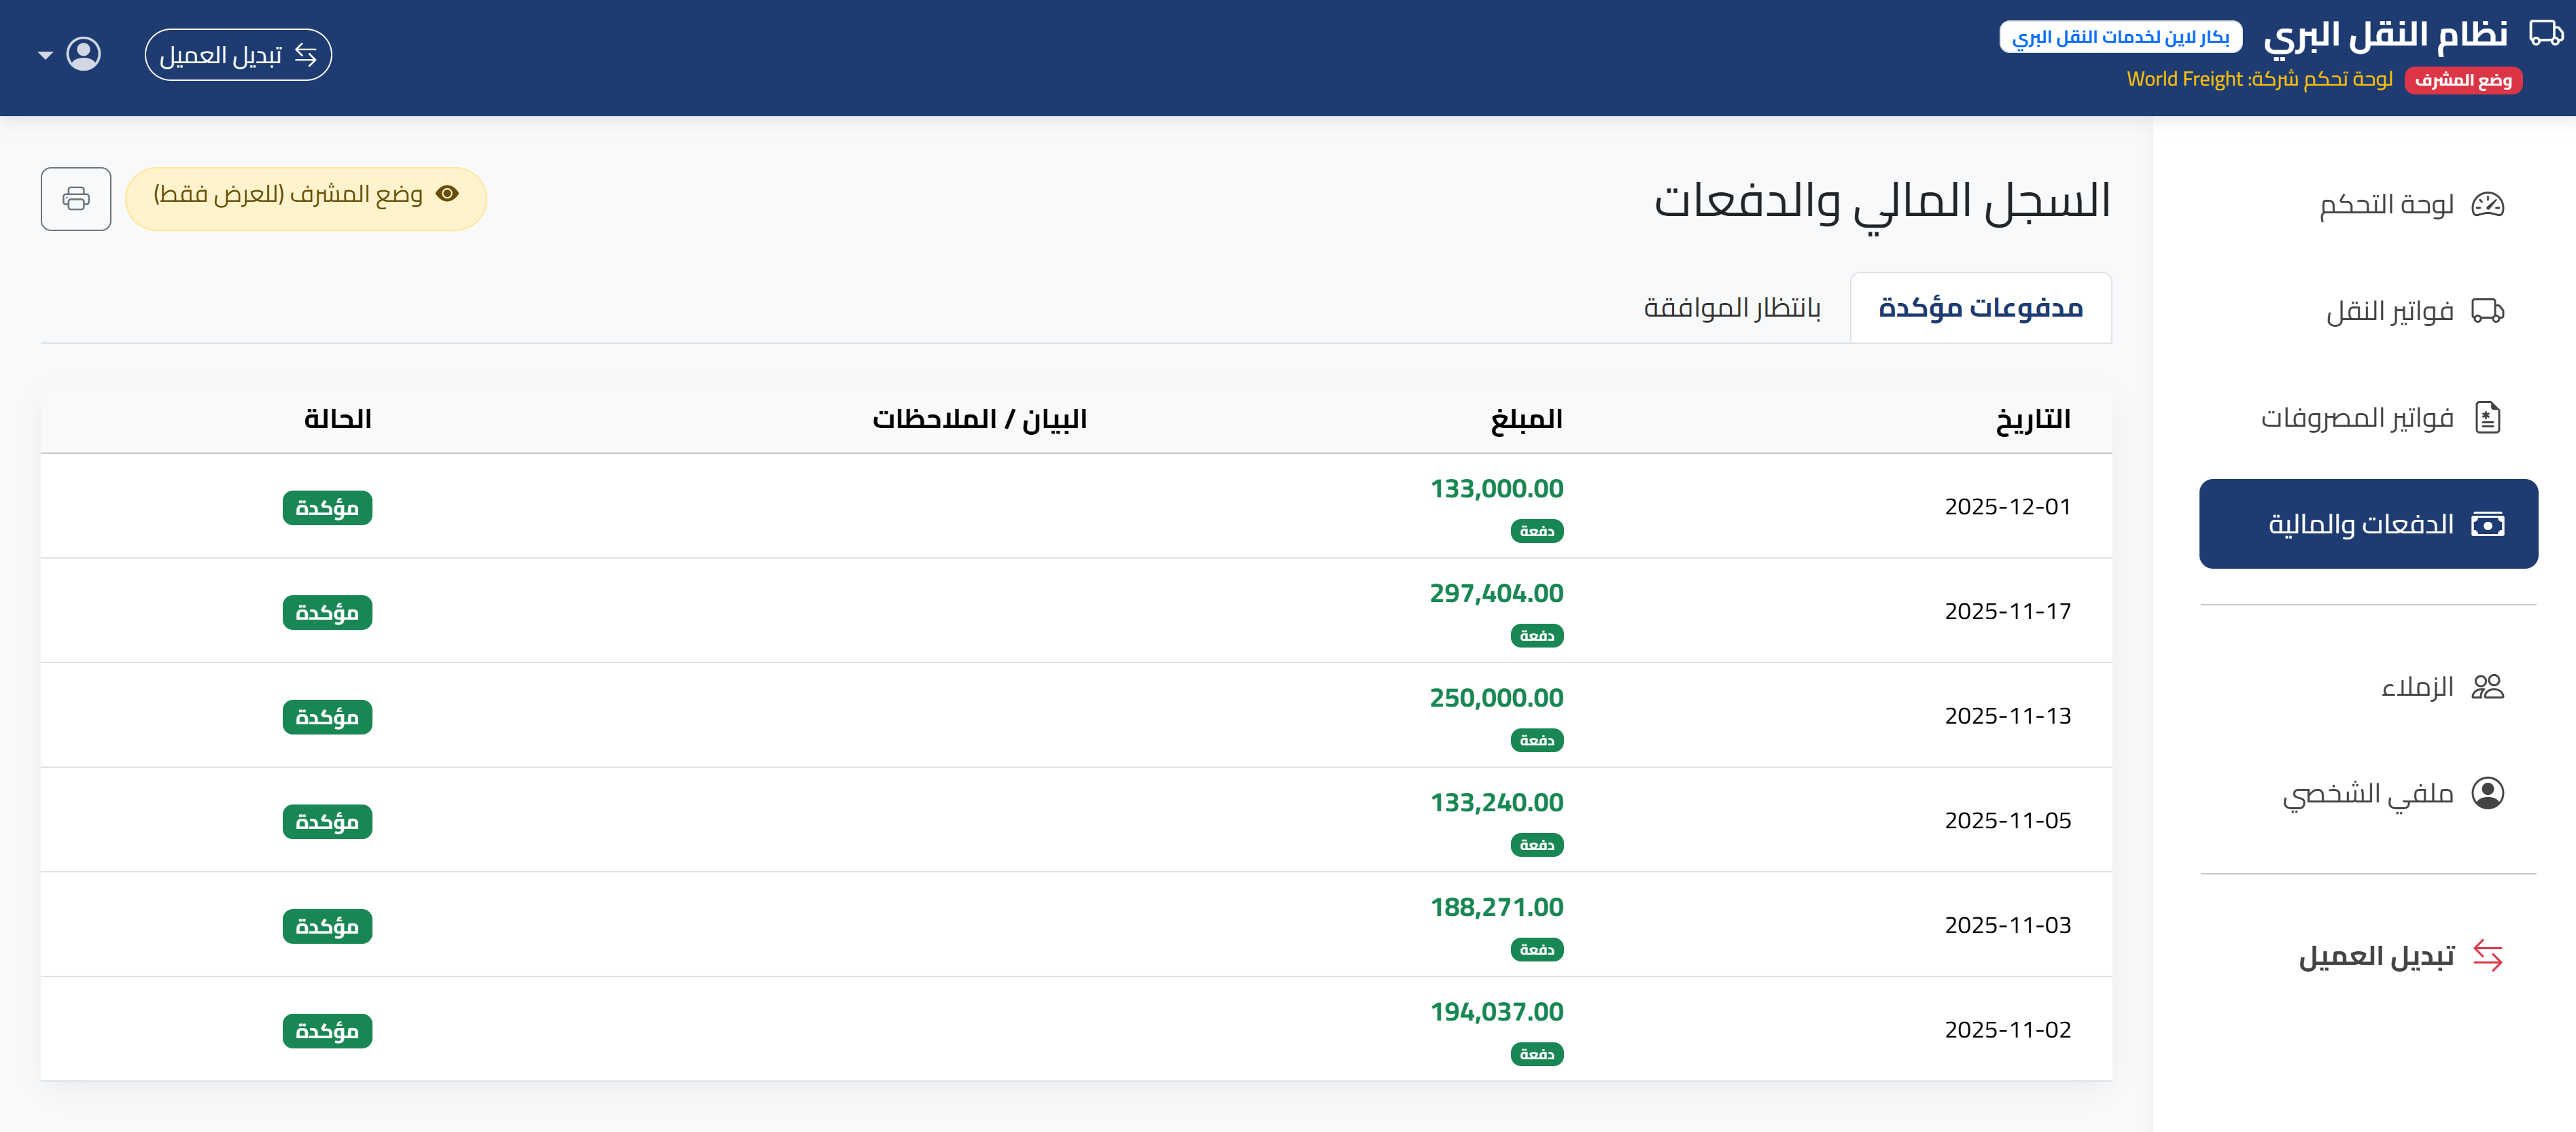2576x1132 pixels.
Task: Click the الحالة column header
Action: pos(337,419)
